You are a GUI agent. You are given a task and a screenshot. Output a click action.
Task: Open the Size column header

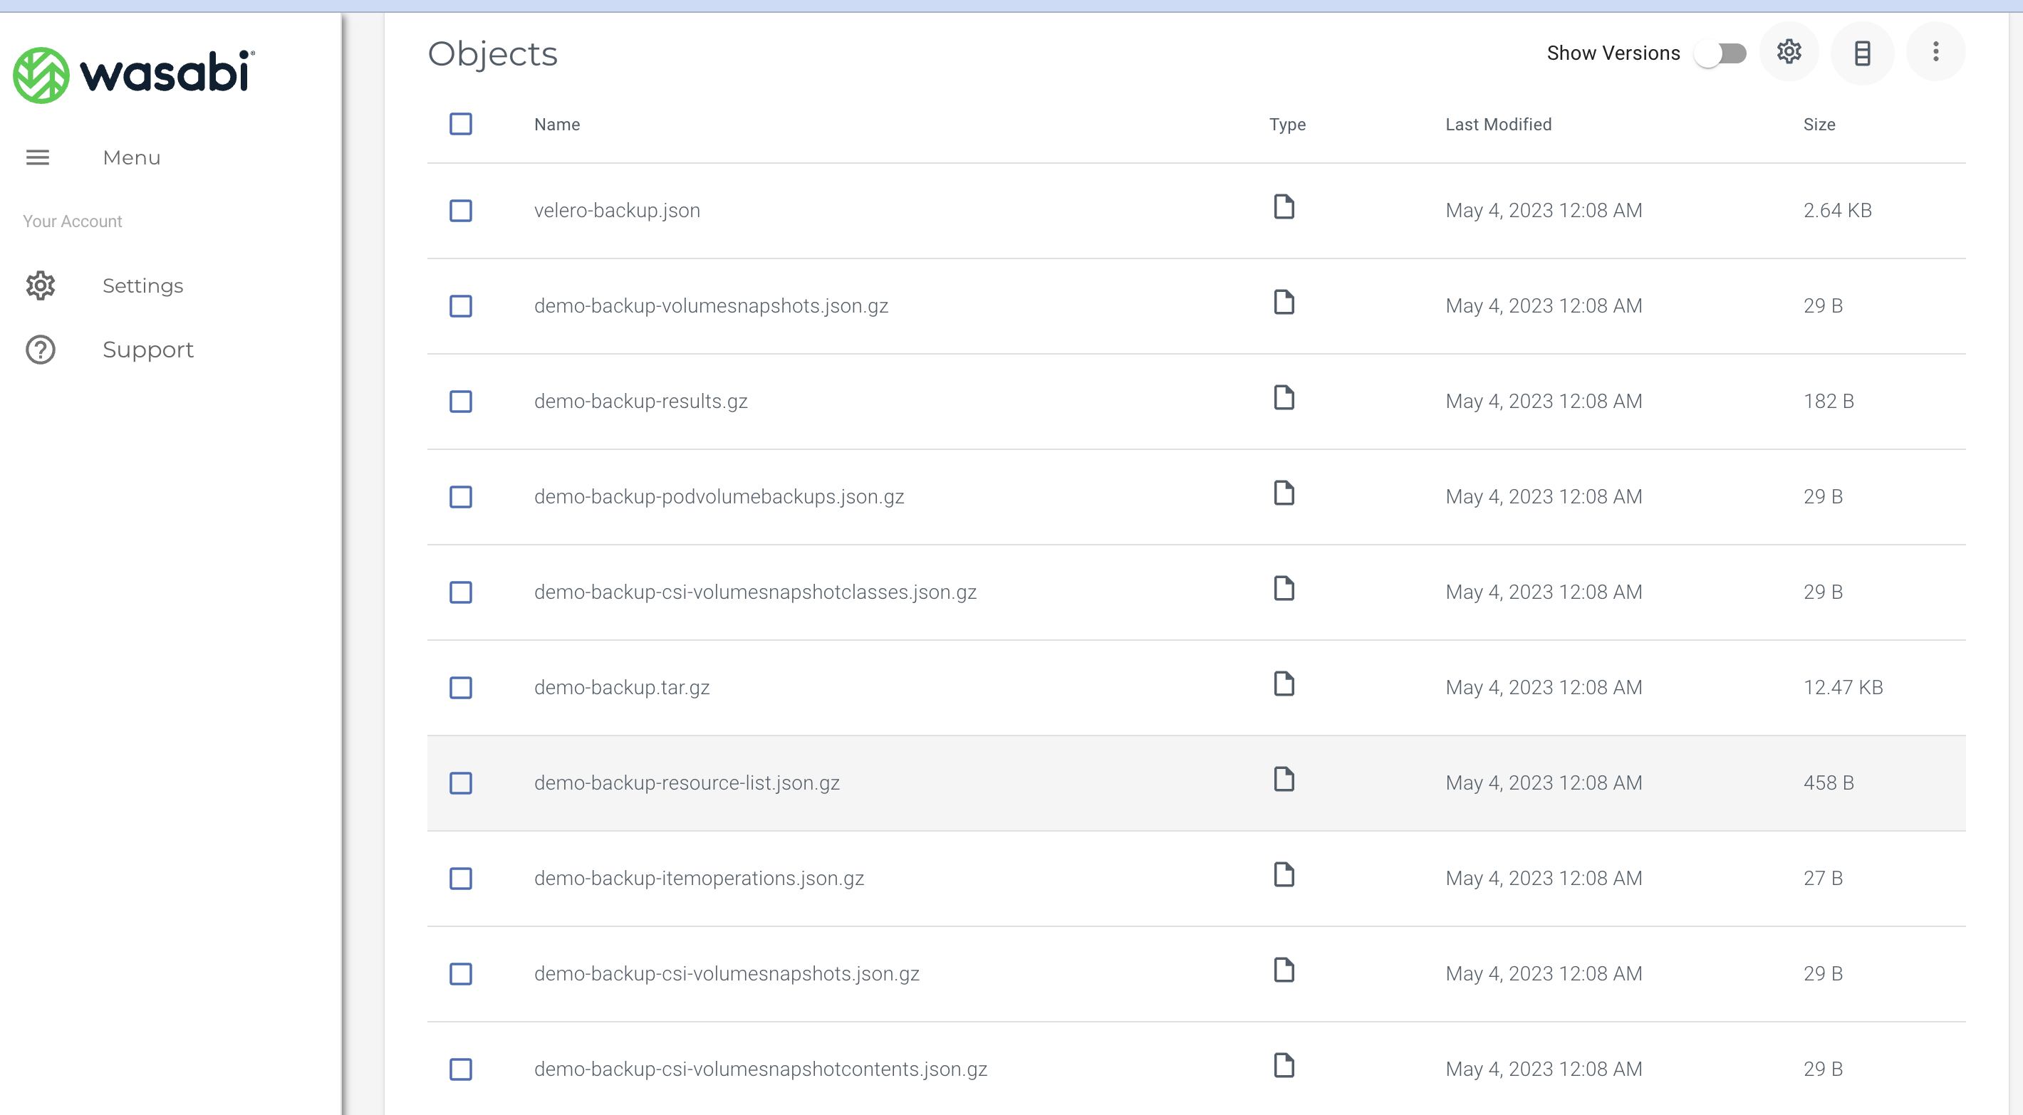pos(1819,124)
